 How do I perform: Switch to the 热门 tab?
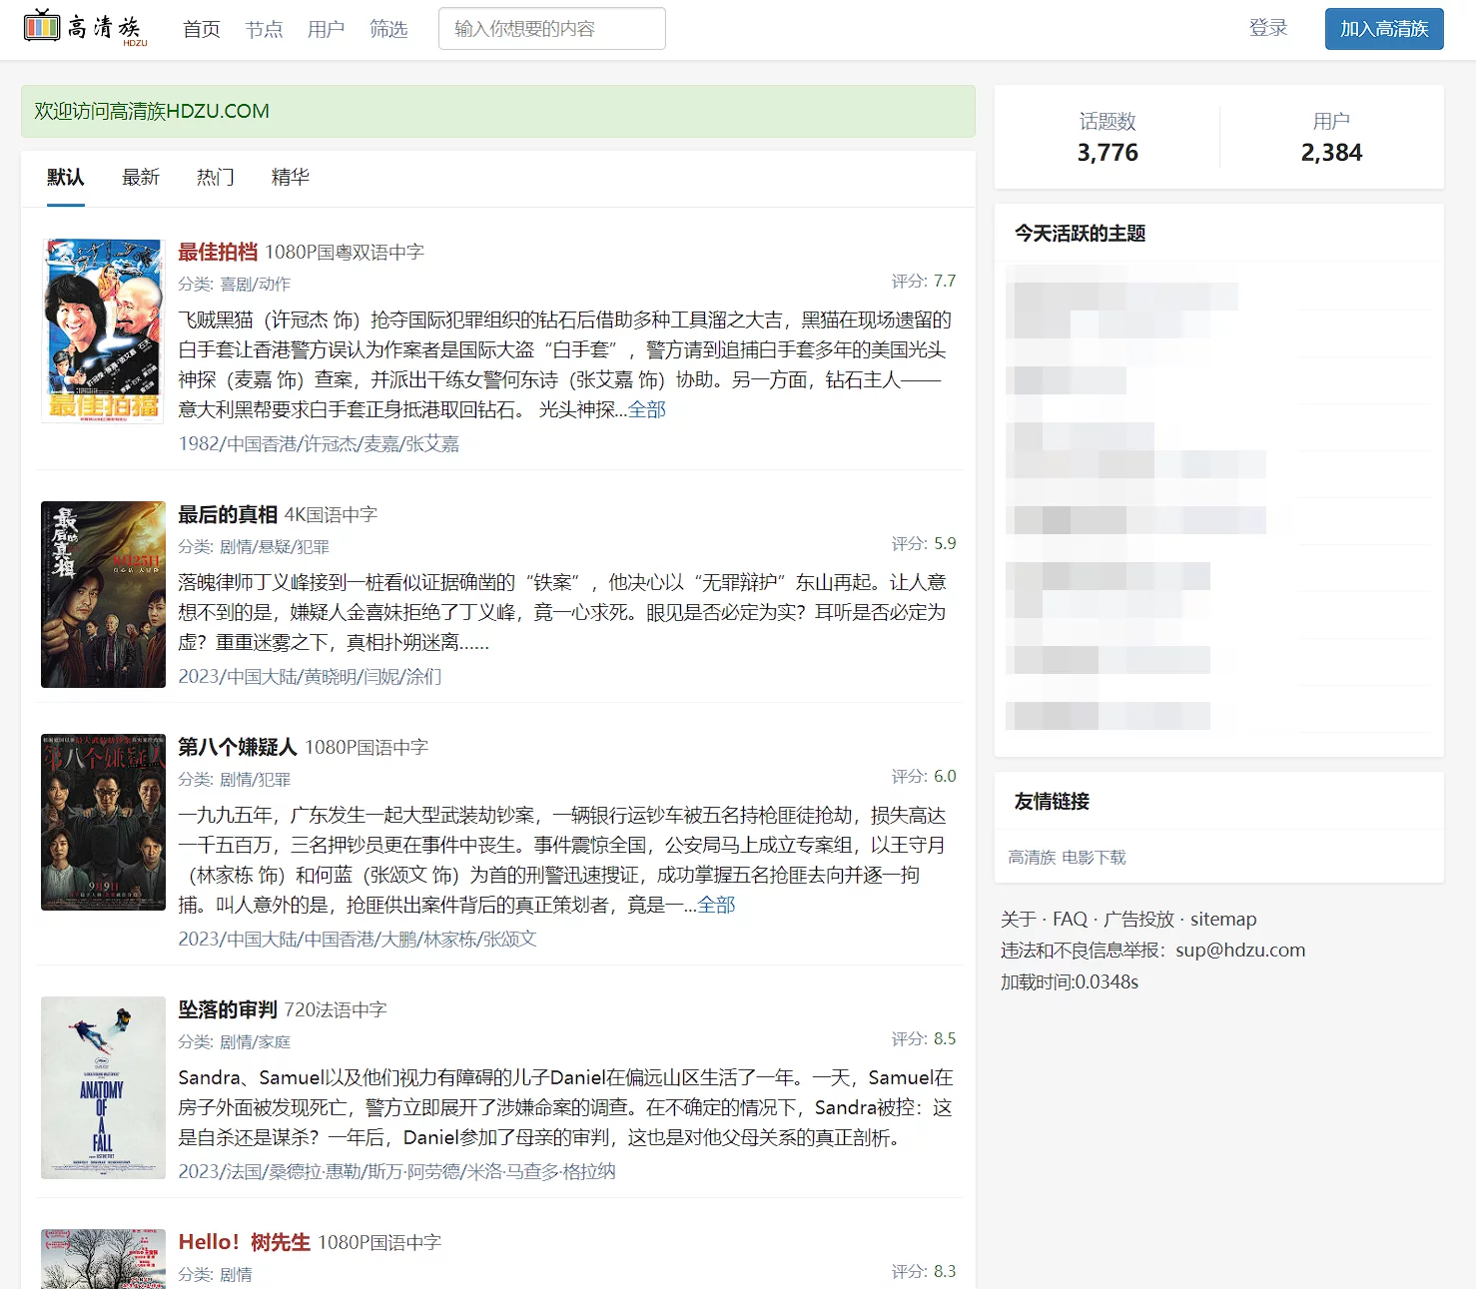click(215, 177)
